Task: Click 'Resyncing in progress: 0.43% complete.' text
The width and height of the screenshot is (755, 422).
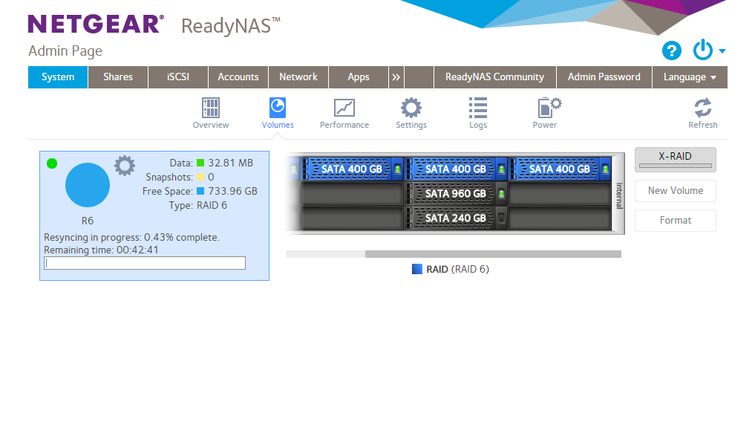Action: click(x=131, y=238)
